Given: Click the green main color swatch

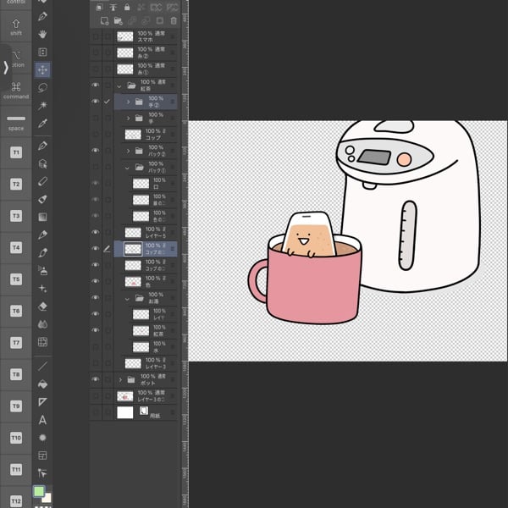Looking at the screenshot, I should coord(39,492).
